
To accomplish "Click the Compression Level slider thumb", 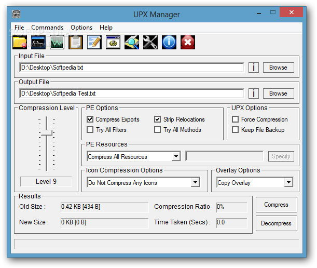I will point(47,133).
